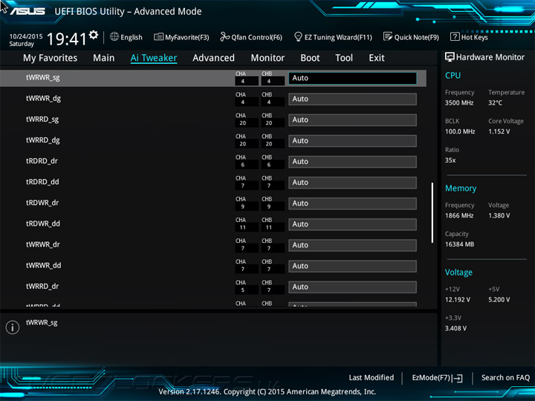This screenshot has height=401, width=535.
Task: Open MyFavorite(F3) from the top bar
Action: tap(181, 37)
